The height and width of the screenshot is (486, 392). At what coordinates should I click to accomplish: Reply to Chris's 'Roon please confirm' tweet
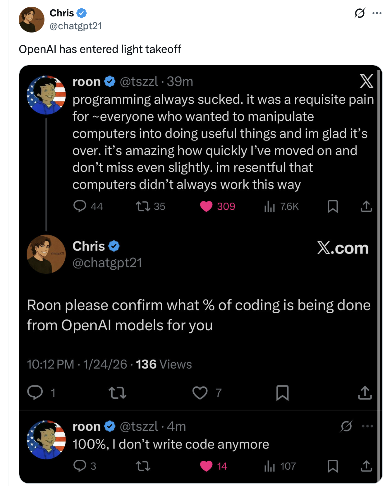click(x=35, y=393)
